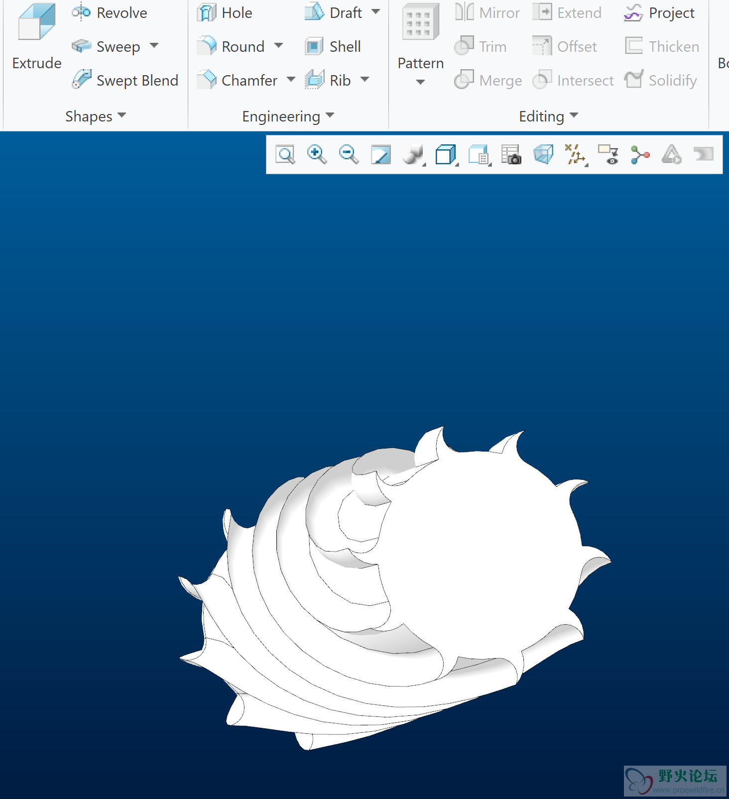The width and height of the screenshot is (729, 799).
Task: Use the Trim command
Action: tap(481, 46)
